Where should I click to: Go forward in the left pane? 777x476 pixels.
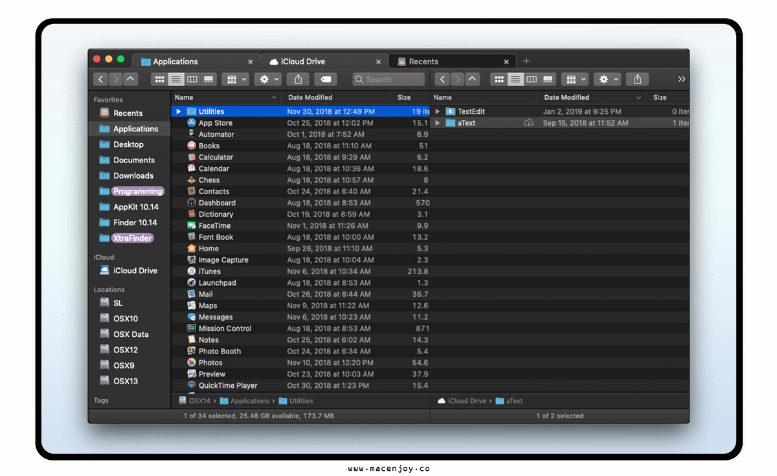click(116, 79)
